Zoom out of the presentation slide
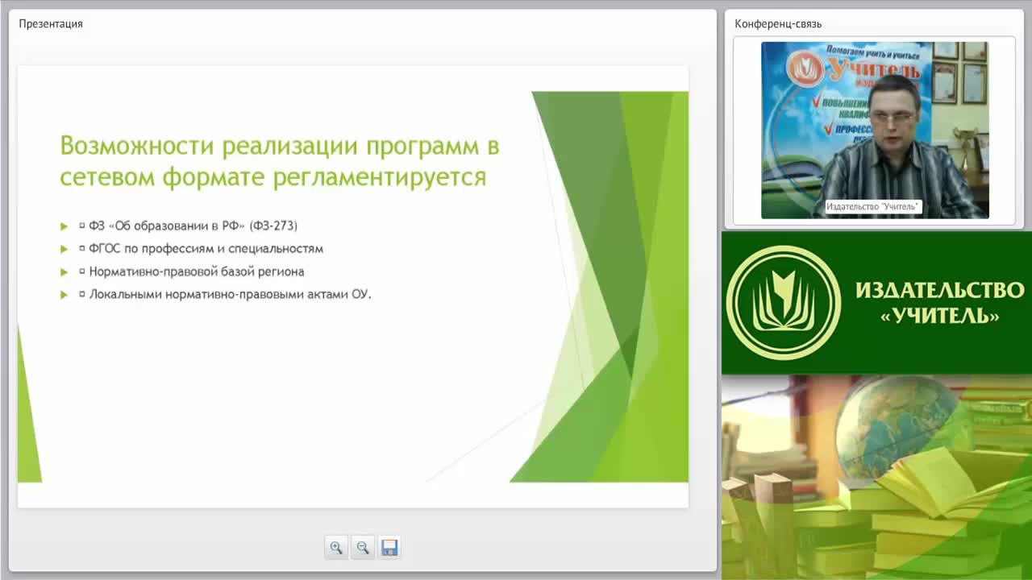The width and height of the screenshot is (1032, 580). [363, 548]
